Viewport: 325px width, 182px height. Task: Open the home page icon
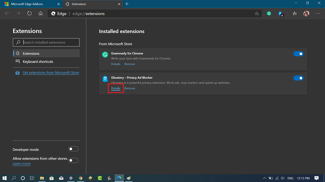(x=41, y=13)
